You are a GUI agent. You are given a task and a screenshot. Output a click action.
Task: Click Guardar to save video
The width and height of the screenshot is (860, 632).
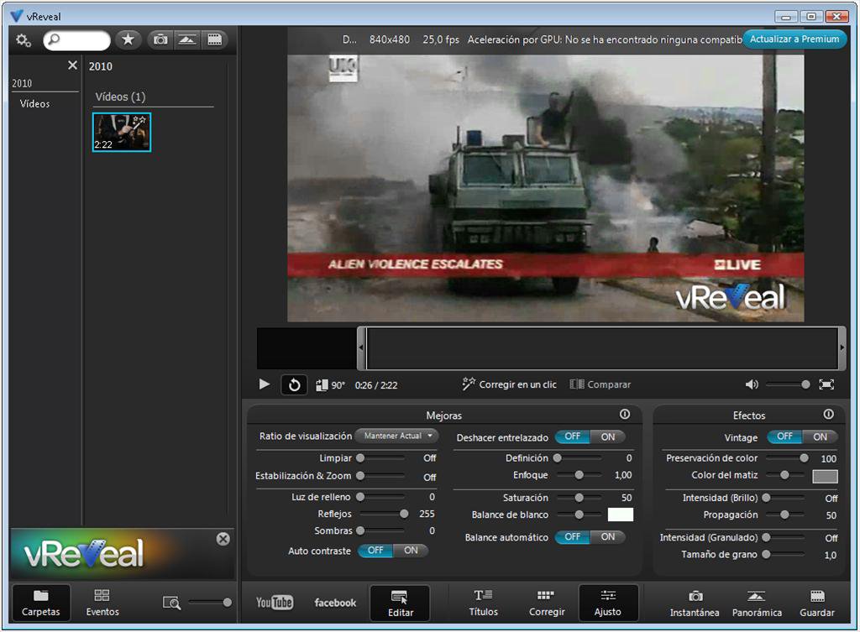[816, 603]
